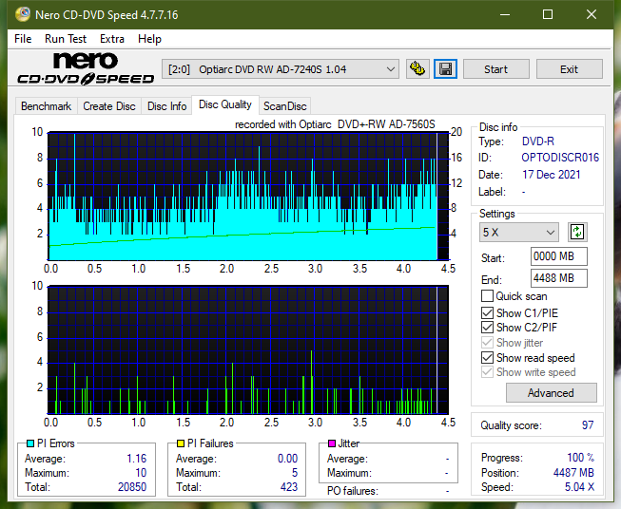Click the Start 0000 MB input field
The height and width of the screenshot is (509, 621).
pos(559,256)
